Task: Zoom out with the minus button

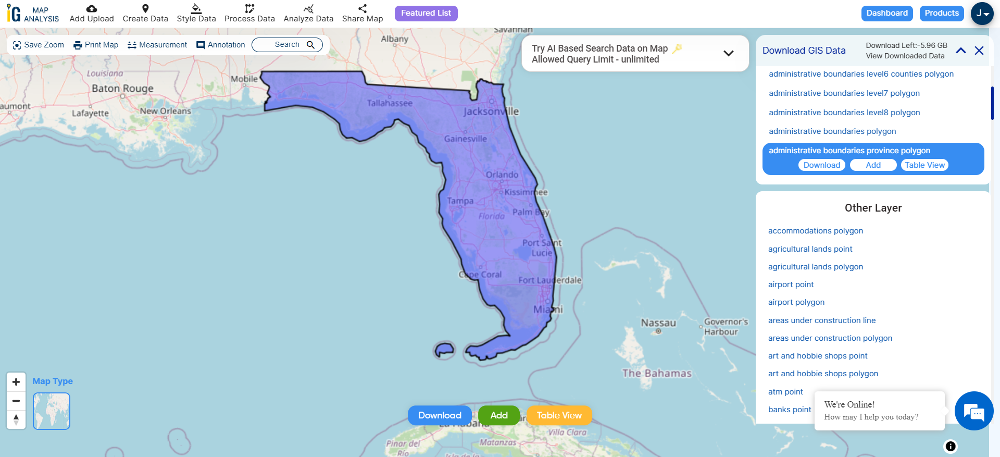Action: (x=16, y=401)
